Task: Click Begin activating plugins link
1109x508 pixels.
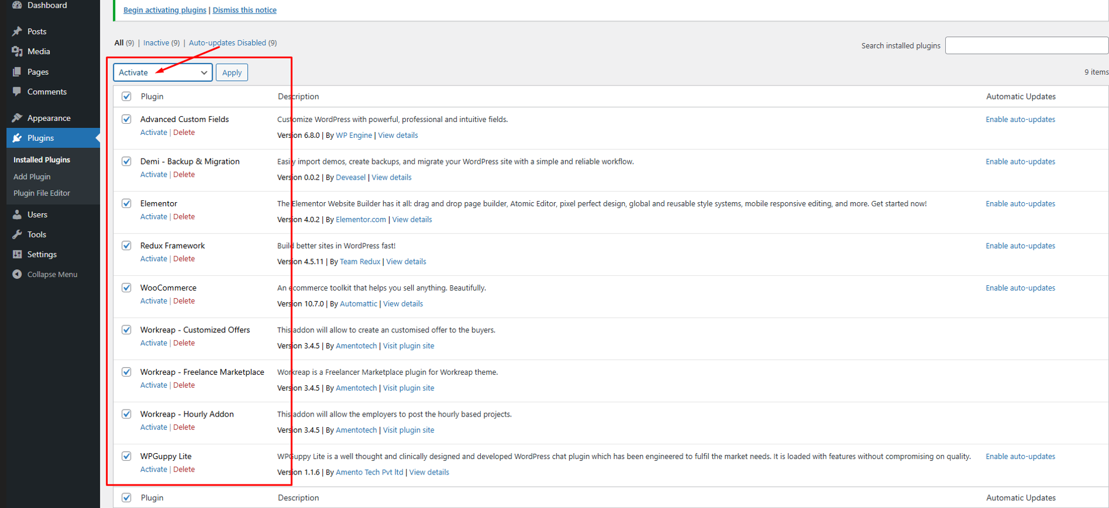Action: click(165, 10)
